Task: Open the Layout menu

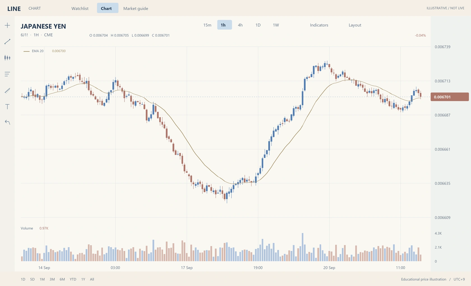Action: [x=355, y=25]
